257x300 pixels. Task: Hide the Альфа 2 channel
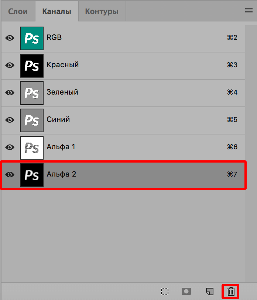[10, 174]
